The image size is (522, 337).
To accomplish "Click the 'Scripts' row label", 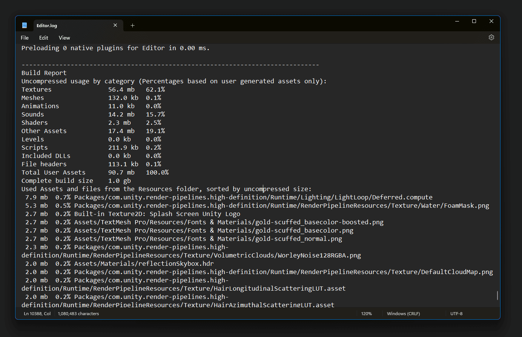I will (x=34, y=147).
